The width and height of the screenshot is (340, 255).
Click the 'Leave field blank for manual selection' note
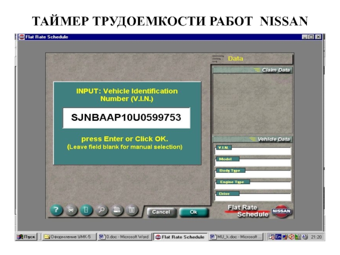pos(125,147)
